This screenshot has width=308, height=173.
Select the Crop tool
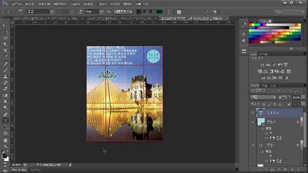(5, 50)
